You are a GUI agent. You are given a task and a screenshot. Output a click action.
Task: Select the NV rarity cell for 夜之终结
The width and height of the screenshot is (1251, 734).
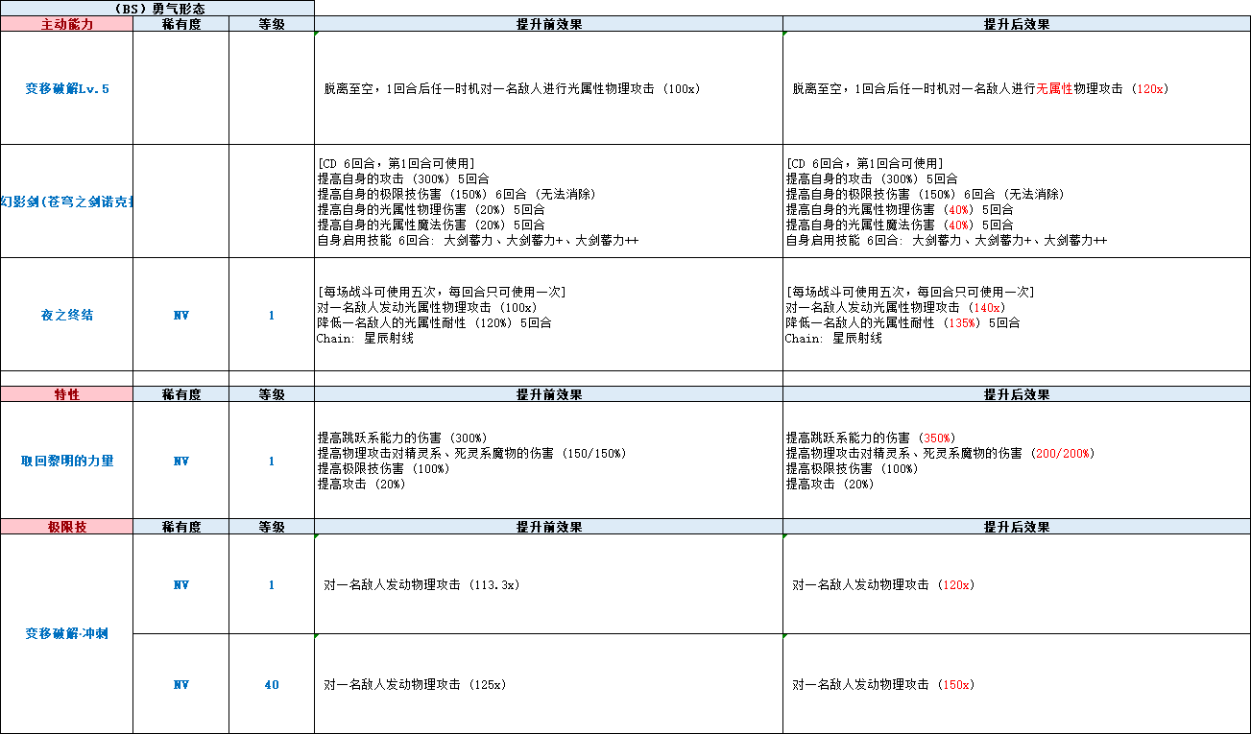coord(181,315)
